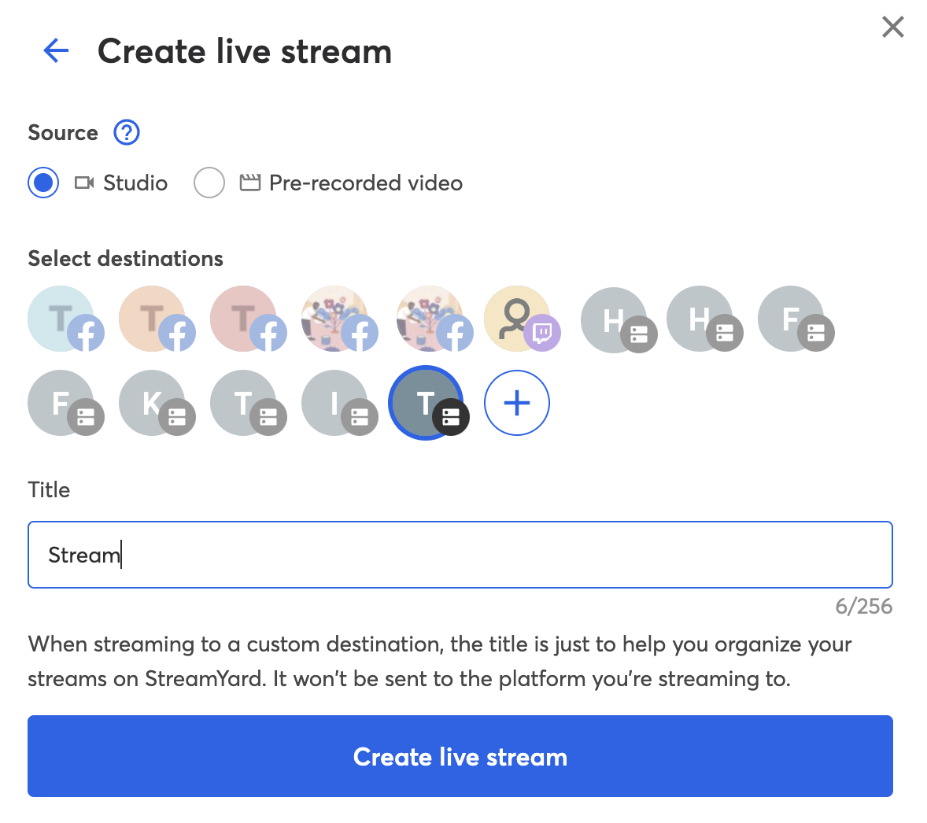The width and height of the screenshot is (927, 823).
Task: Select the Pre-recorded video source option
Action: click(209, 183)
